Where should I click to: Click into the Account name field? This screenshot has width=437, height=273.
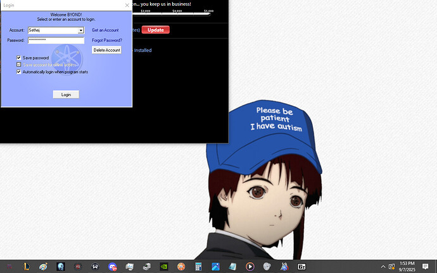click(x=53, y=30)
